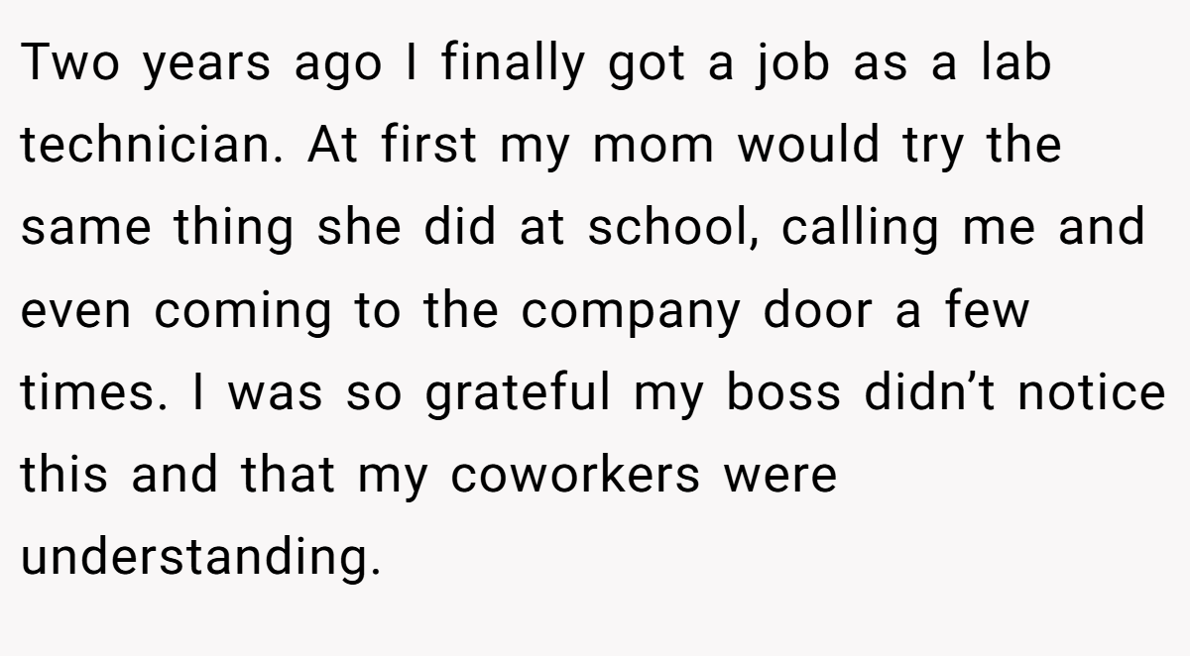
Task: Select the word "boss" in the text
Action: [784, 392]
